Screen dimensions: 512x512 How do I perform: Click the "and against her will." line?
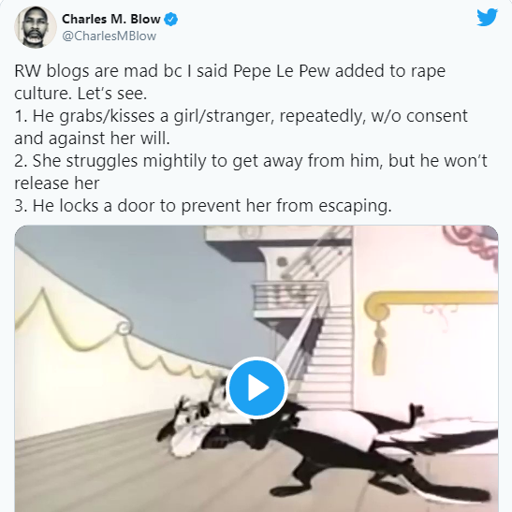point(92,139)
